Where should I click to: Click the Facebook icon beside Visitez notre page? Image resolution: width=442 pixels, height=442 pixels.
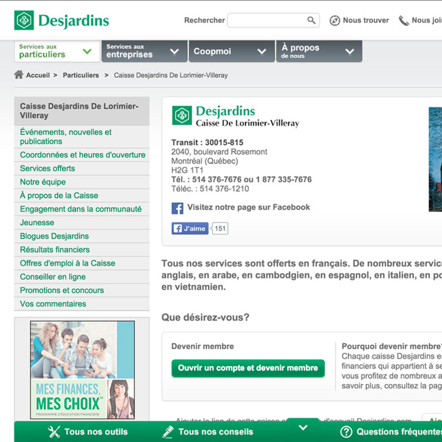click(177, 208)
